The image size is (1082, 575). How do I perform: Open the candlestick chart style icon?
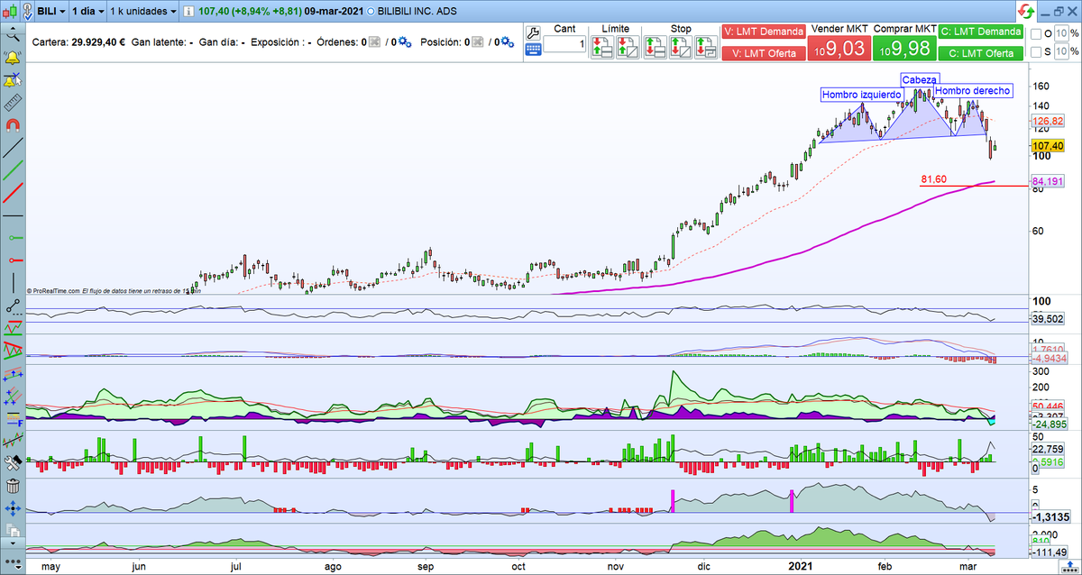pyautogui.click(x=8, y=13)
